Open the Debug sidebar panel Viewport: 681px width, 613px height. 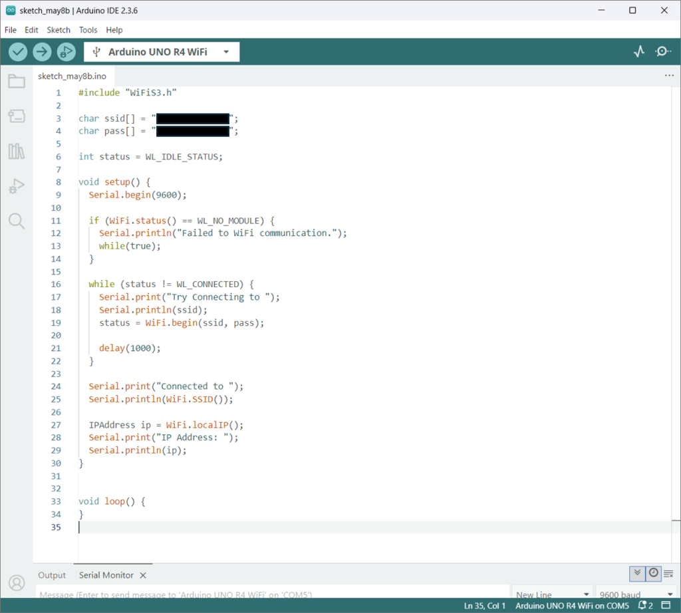point(17,186)
